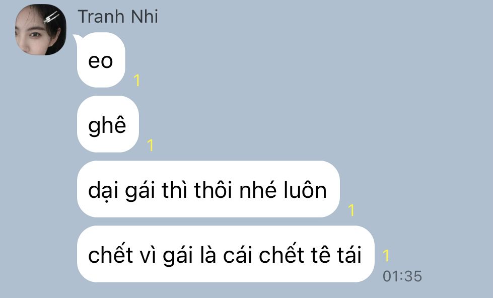This screenshot has width=493, height=298.
Task: Click the first word "chết" in last bubble
Action: (x=110, y=255)
